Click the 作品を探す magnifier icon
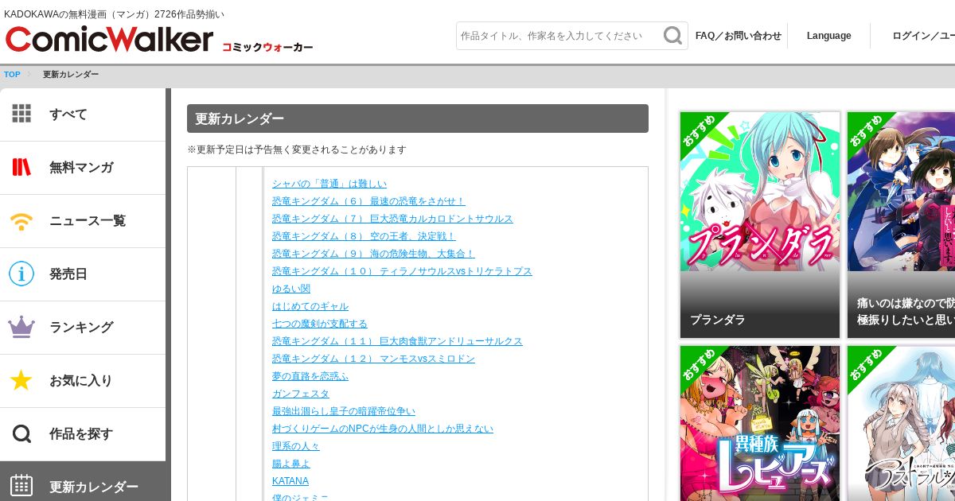 [21, 433]
